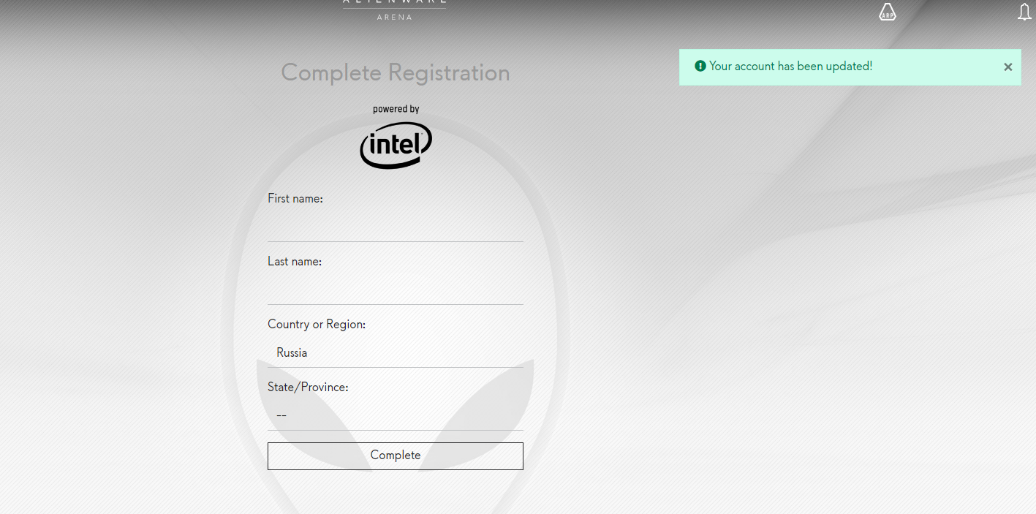Click the green alert icon in the notification
Screen dimensions: 1036x514
click(700, 66)
